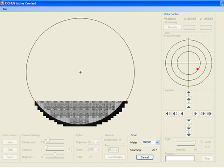Click the light Intensity slider handle
The width and height of the screenshot is (224, 168).
pyautogui.click(x=194, y=142)
